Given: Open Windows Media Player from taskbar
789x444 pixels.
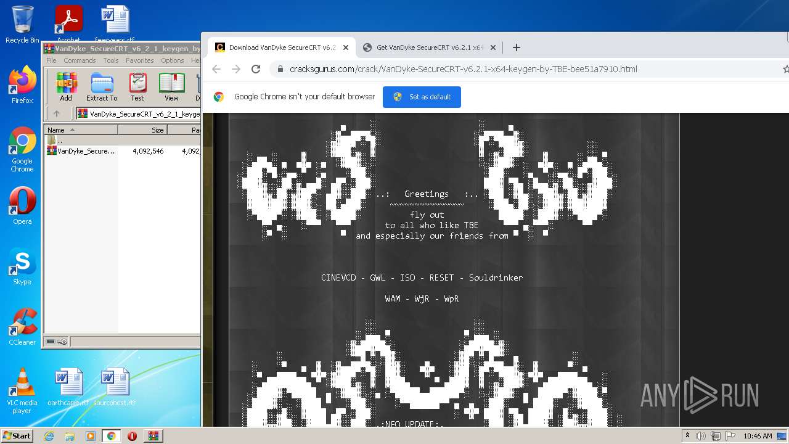Looking at the screenshot, I should [91, 436].
